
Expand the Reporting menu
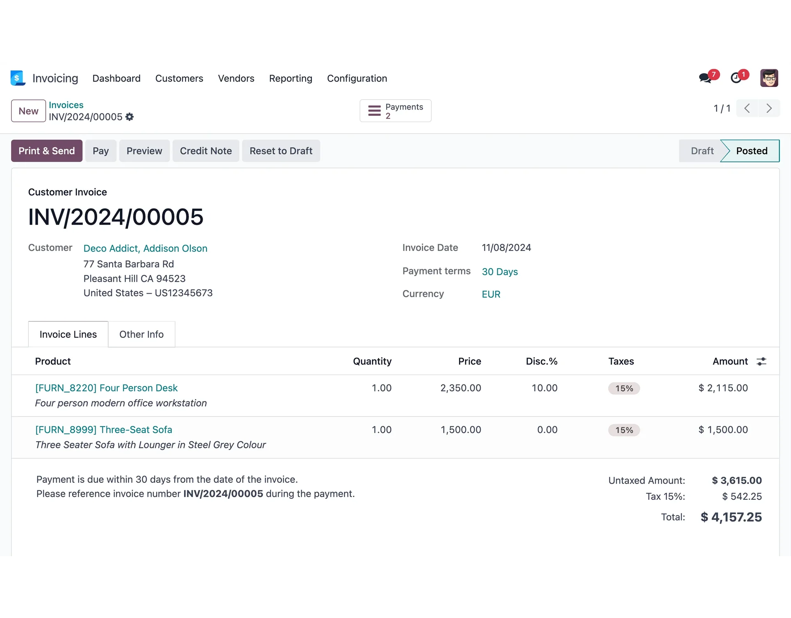[x=290, y=78]
